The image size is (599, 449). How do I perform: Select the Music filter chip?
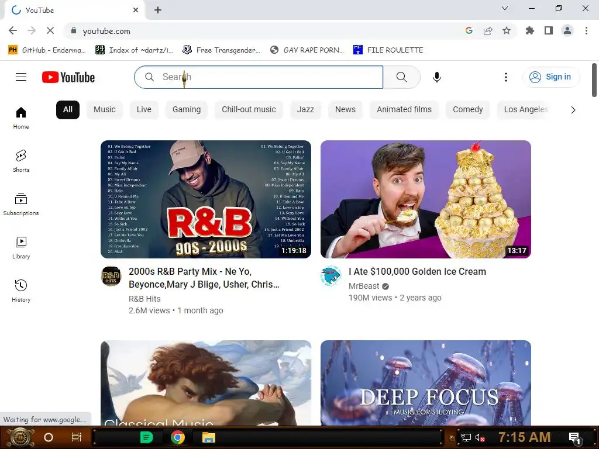[x=105, y=109]
